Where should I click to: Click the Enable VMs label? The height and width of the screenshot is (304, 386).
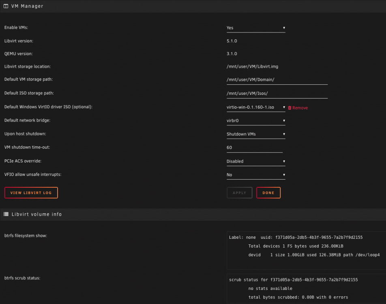tap(16, 28)
